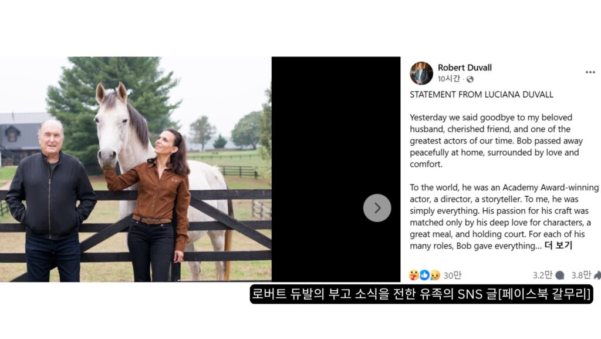The image size is (601, 339).
Task: Click the comment speech bubble icon
Action: (x=560, y=275)
